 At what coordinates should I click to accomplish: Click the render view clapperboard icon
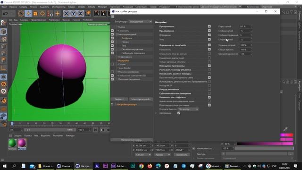[96, 14]
